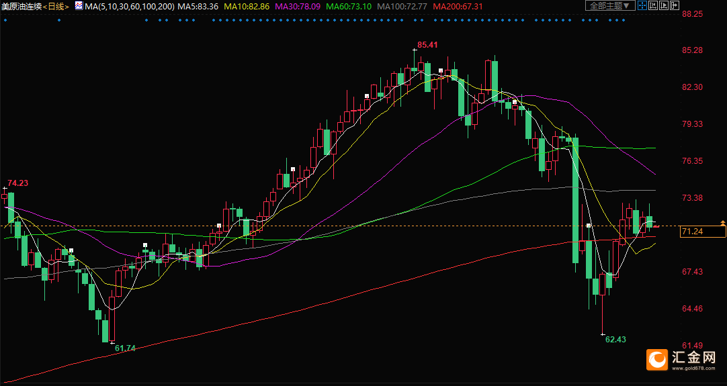Toggle the blue crosshair cursor icon

pos(642,5)
